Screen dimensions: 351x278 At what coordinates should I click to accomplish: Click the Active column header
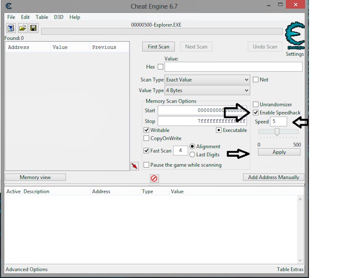13,191
